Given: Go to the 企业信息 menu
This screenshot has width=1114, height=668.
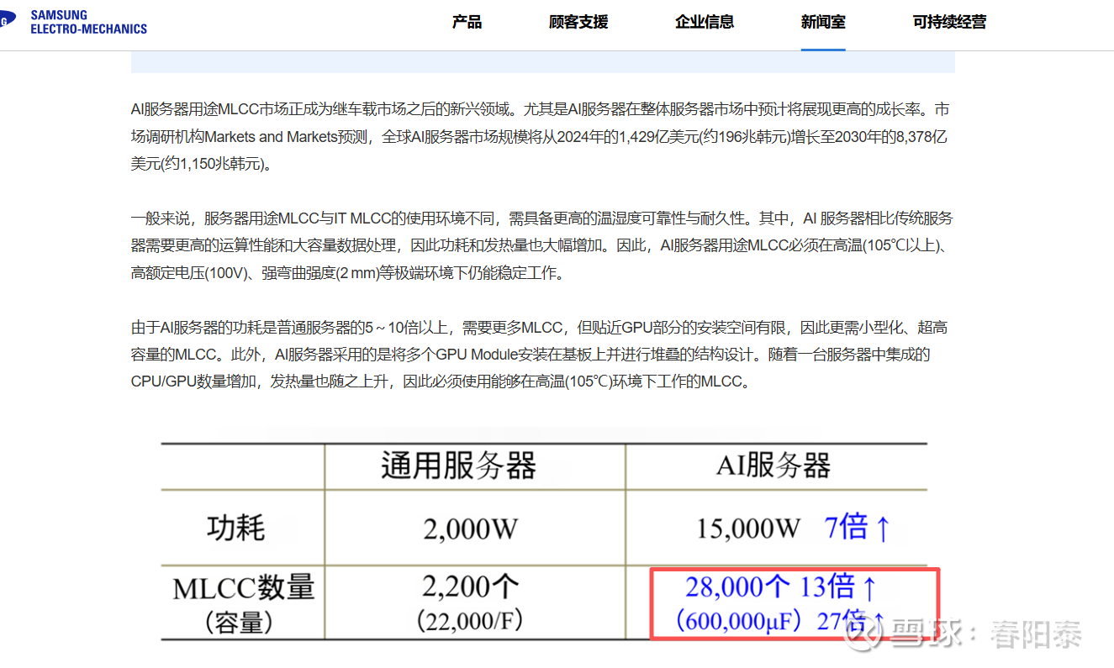Looking at the screenshot, I should [705, 22].
